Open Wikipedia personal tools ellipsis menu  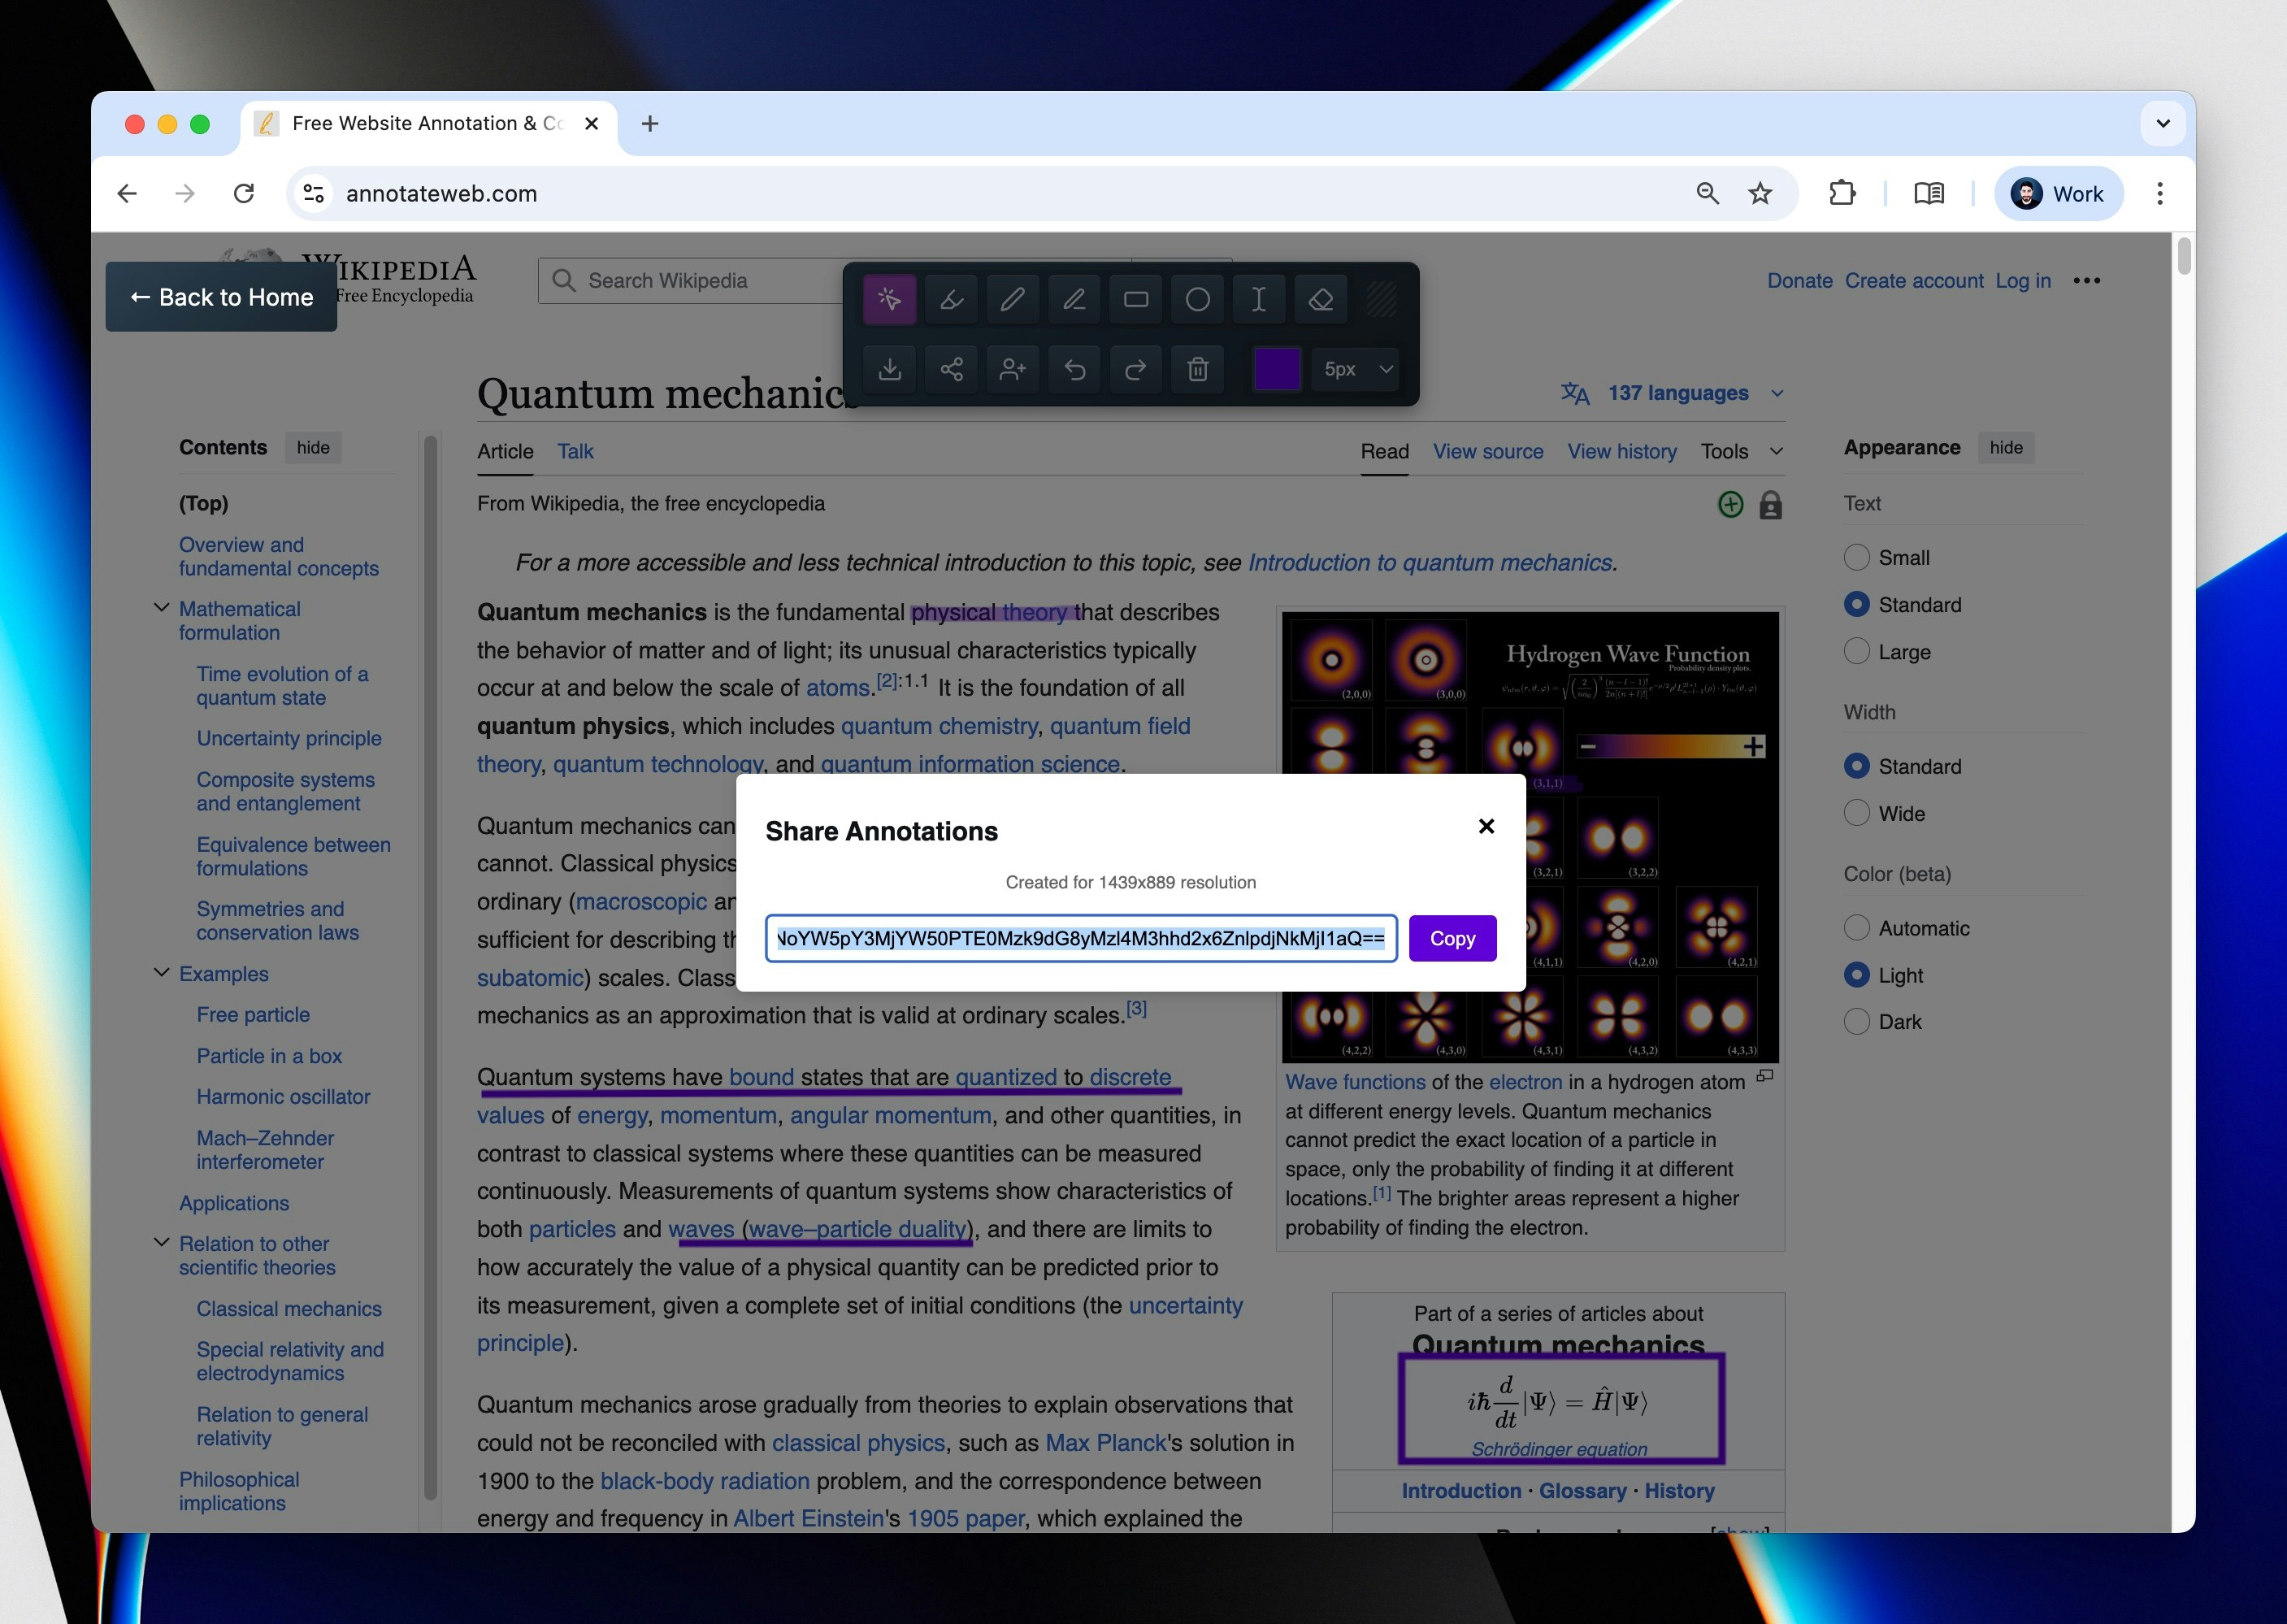coord(2087,281)
